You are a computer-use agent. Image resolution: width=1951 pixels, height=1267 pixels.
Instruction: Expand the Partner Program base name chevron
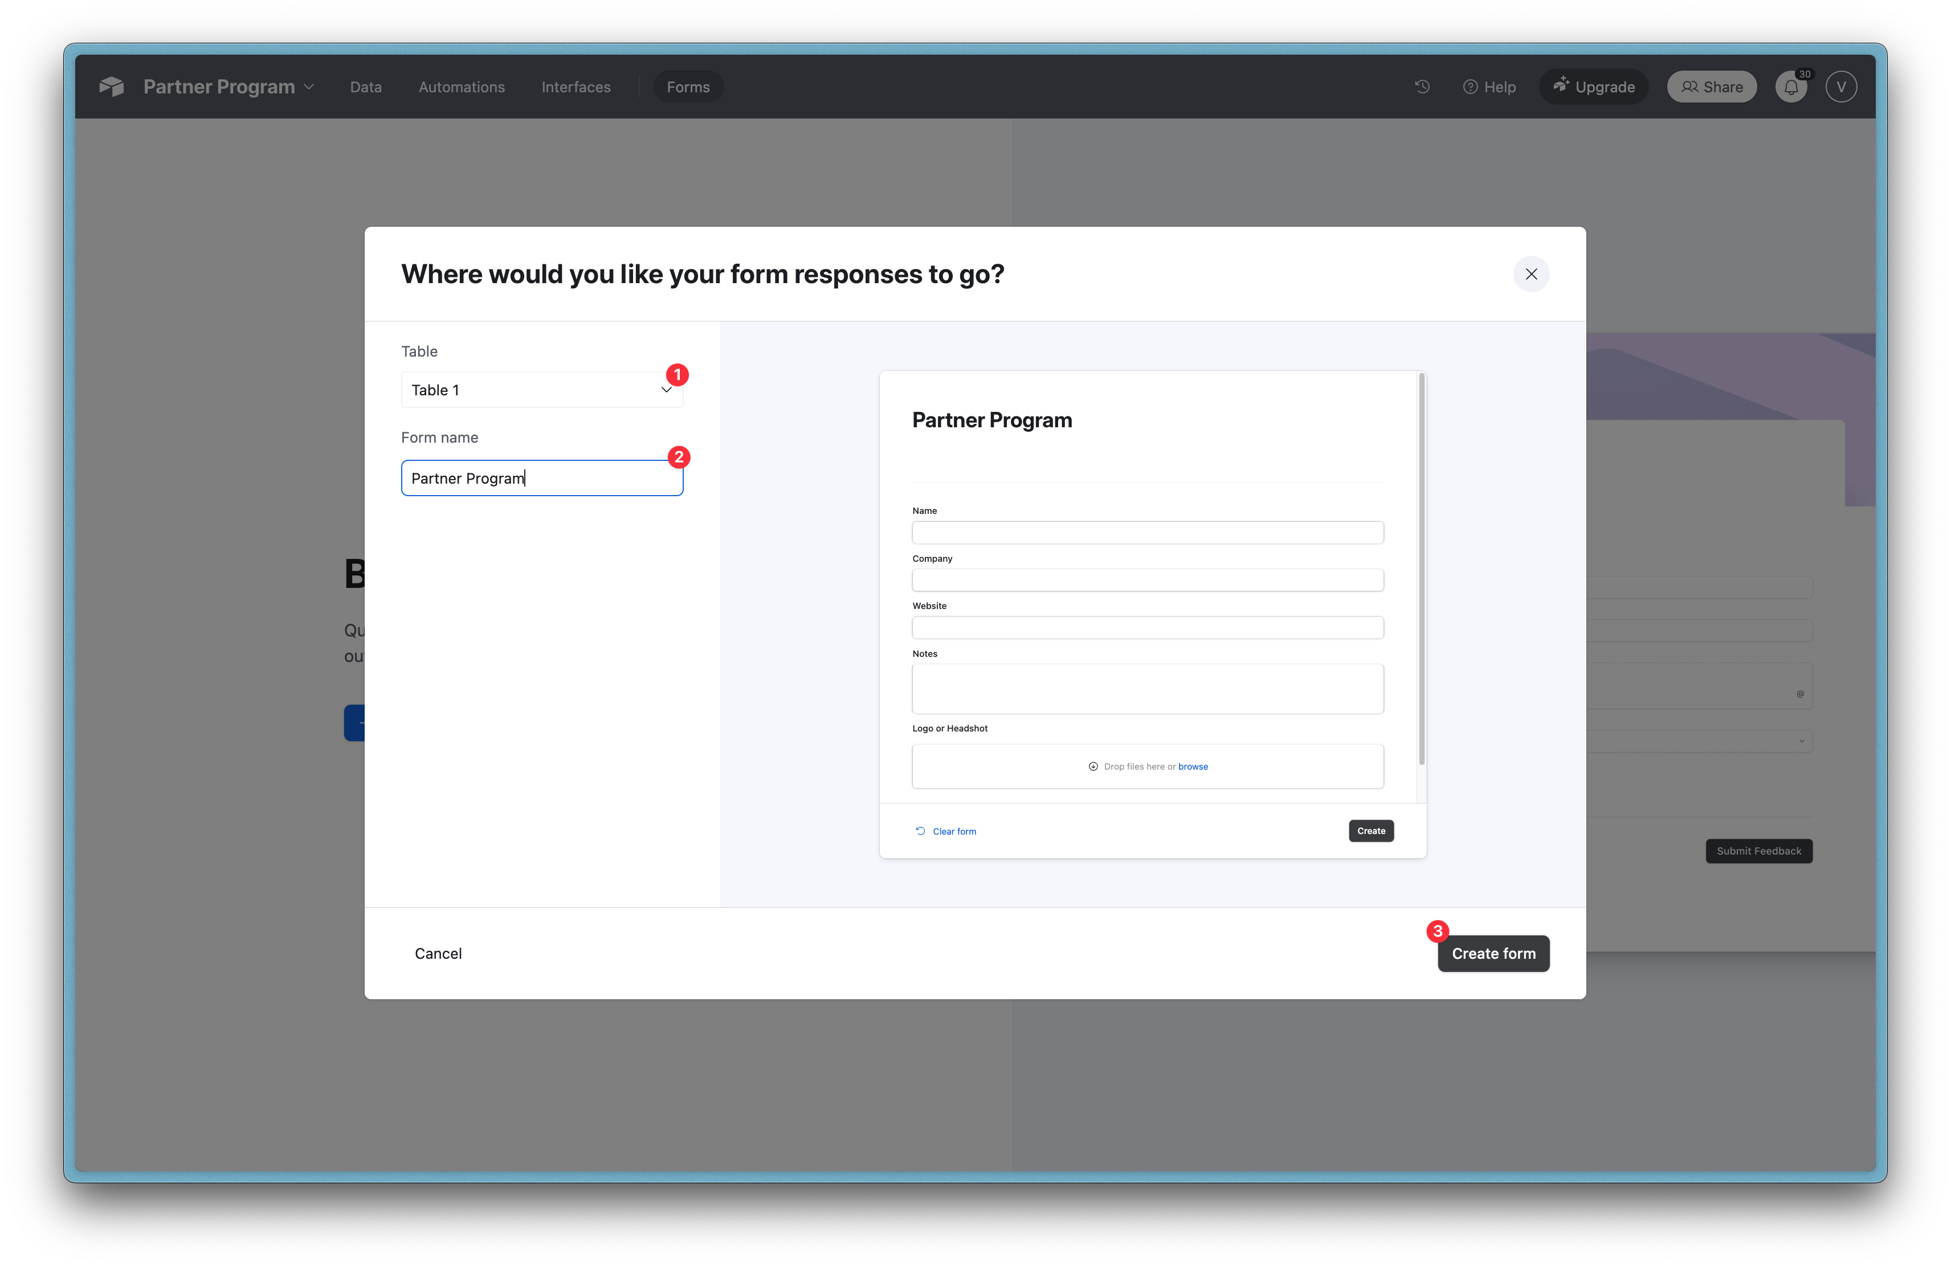point(309,87)
